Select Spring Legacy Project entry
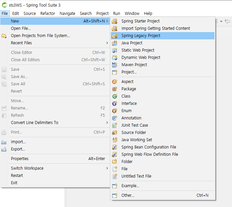 [x=162, y=36]
